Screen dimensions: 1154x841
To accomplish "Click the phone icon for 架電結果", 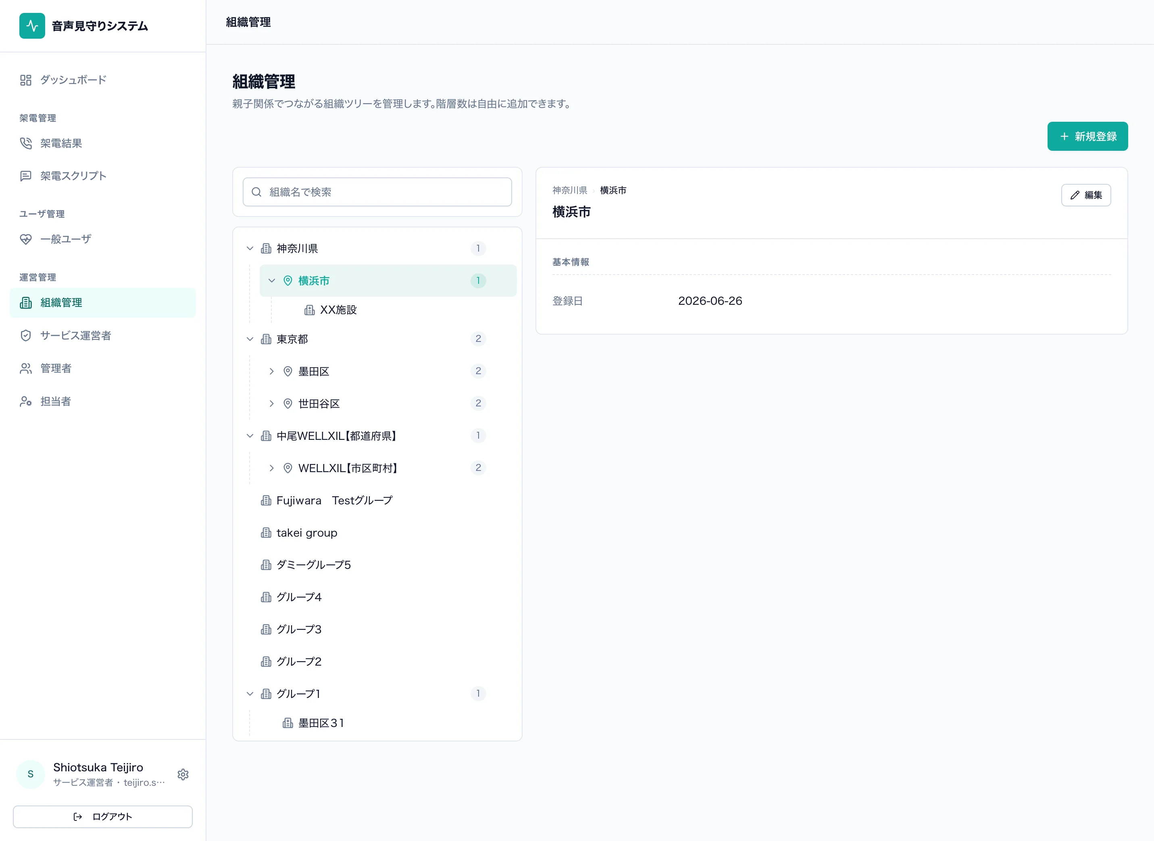I will coord(26,144).
